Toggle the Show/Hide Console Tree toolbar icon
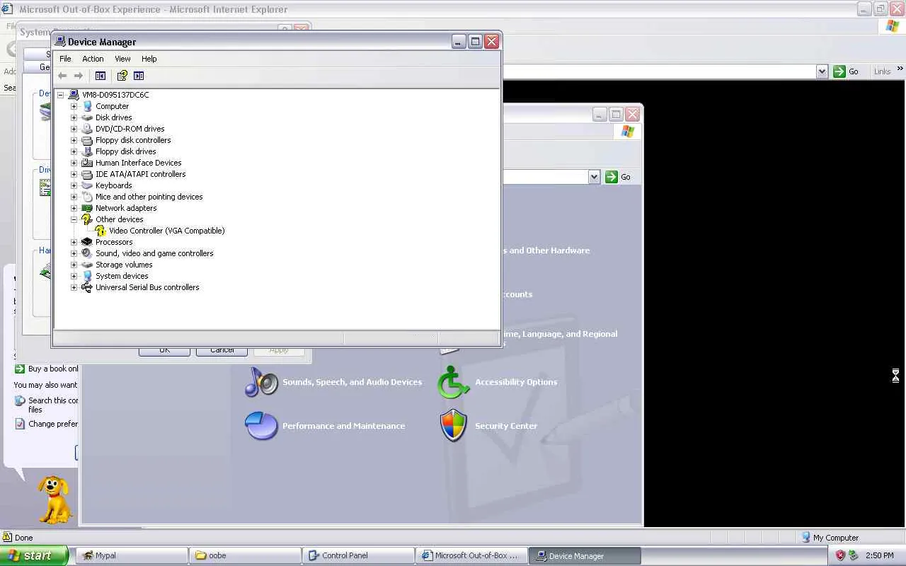Image resolution: width=906 pixels, height=566 pixels. (101, 76)
